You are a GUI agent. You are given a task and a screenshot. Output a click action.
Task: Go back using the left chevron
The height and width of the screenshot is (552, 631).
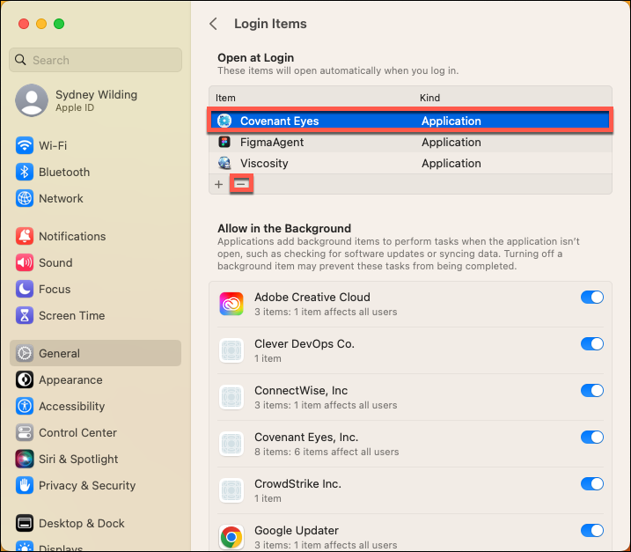click(213, 24)
